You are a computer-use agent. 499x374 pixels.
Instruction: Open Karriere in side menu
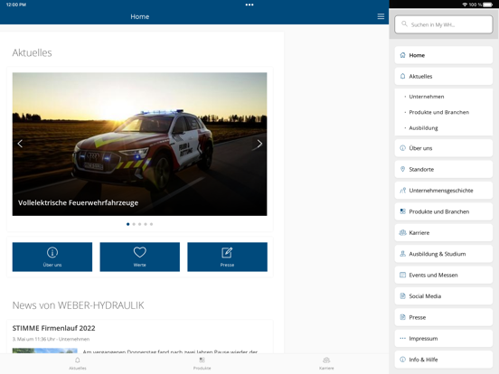click(x=444, y=232)
